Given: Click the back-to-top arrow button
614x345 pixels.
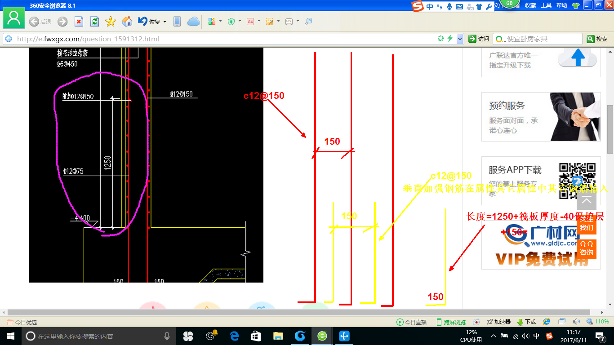Looking at the screenshot, I should click(587, 200).
